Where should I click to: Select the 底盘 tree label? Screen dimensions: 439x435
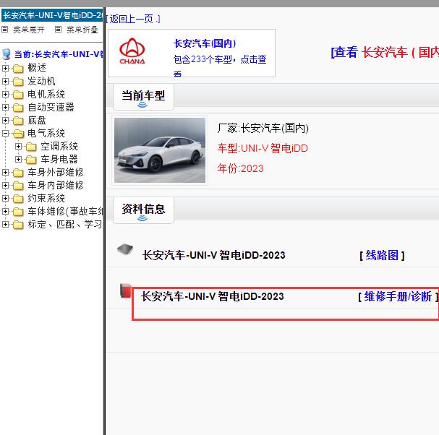tap(37, 120)
